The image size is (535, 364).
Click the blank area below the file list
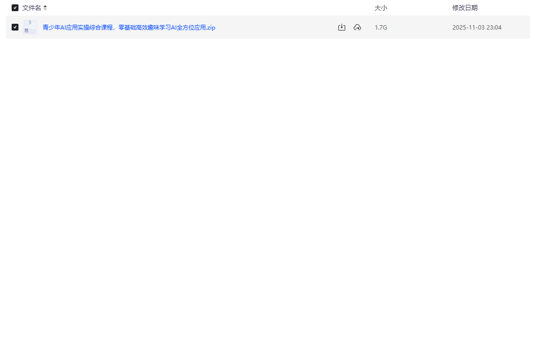(267, 194)
